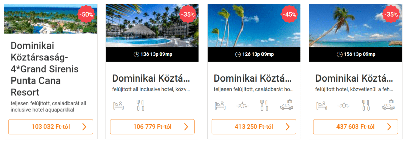Open the 103 032 Ft-tól offer button

coord(51,127)
